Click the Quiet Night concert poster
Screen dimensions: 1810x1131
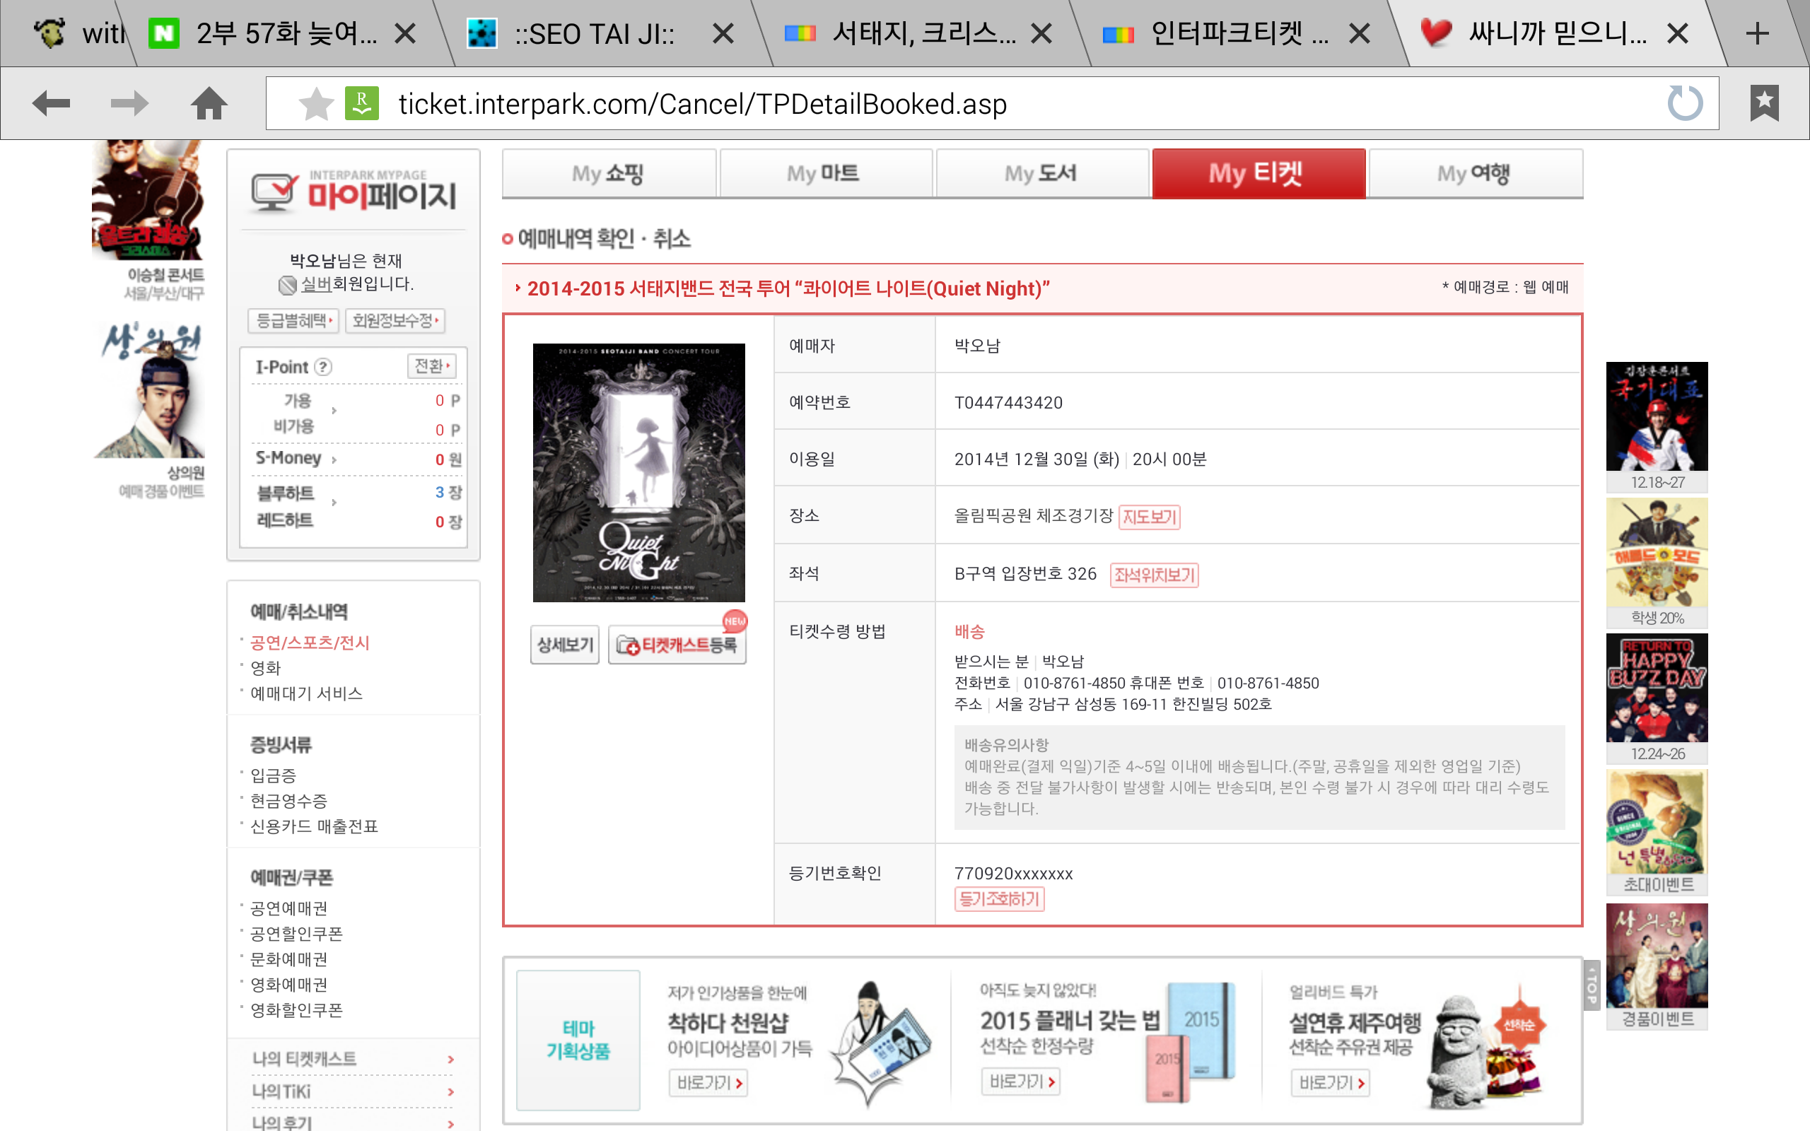(x=638, y=473)
